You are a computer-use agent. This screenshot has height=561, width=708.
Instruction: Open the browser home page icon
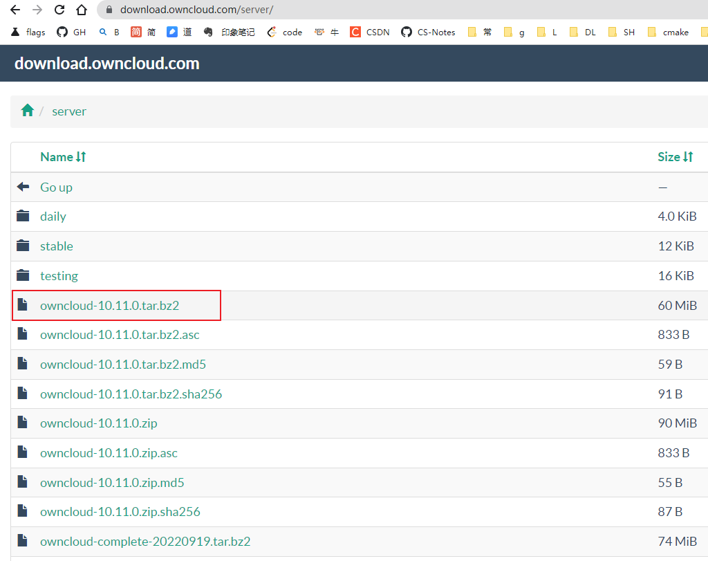82,10
